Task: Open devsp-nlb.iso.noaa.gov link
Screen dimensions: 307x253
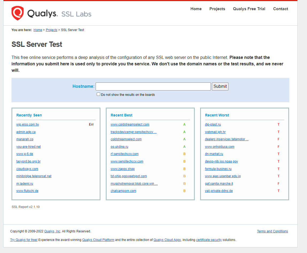Action: (x=221, y=161)
